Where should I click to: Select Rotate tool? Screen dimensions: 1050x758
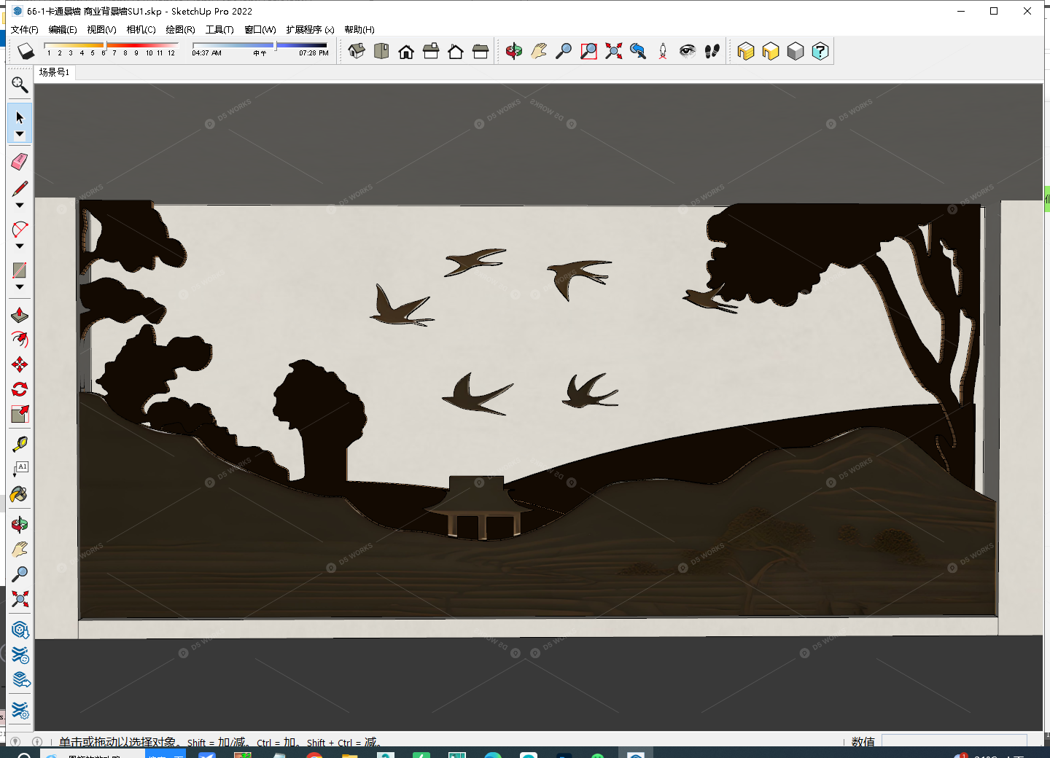20,389
